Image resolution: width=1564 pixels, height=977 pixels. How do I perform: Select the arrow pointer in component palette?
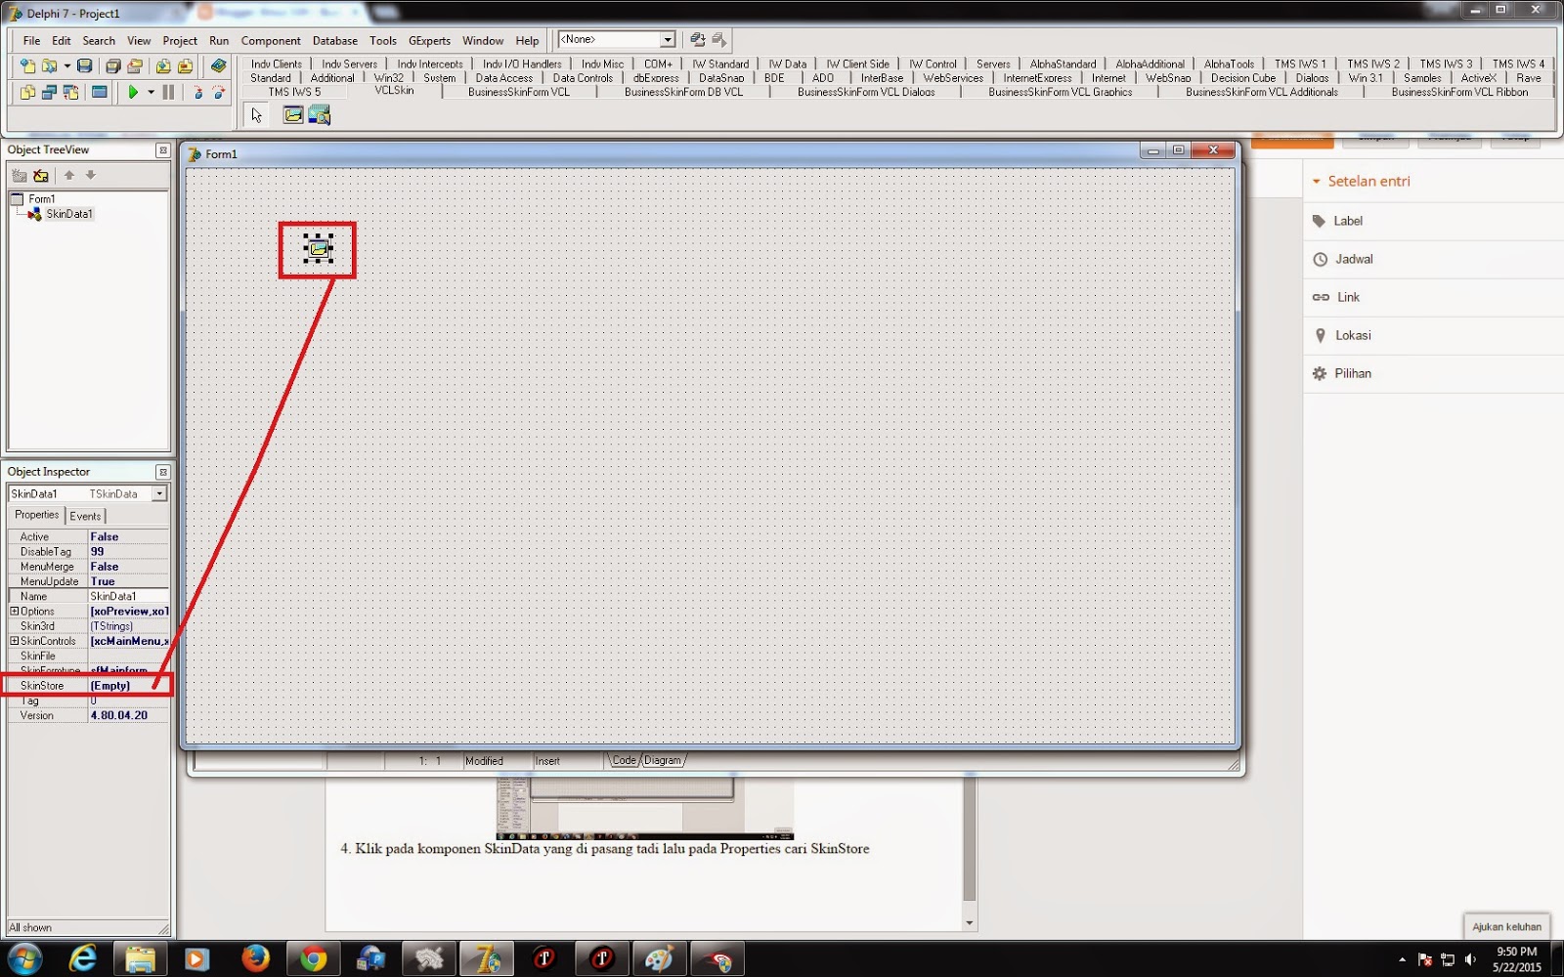click(x=257, y=115)
